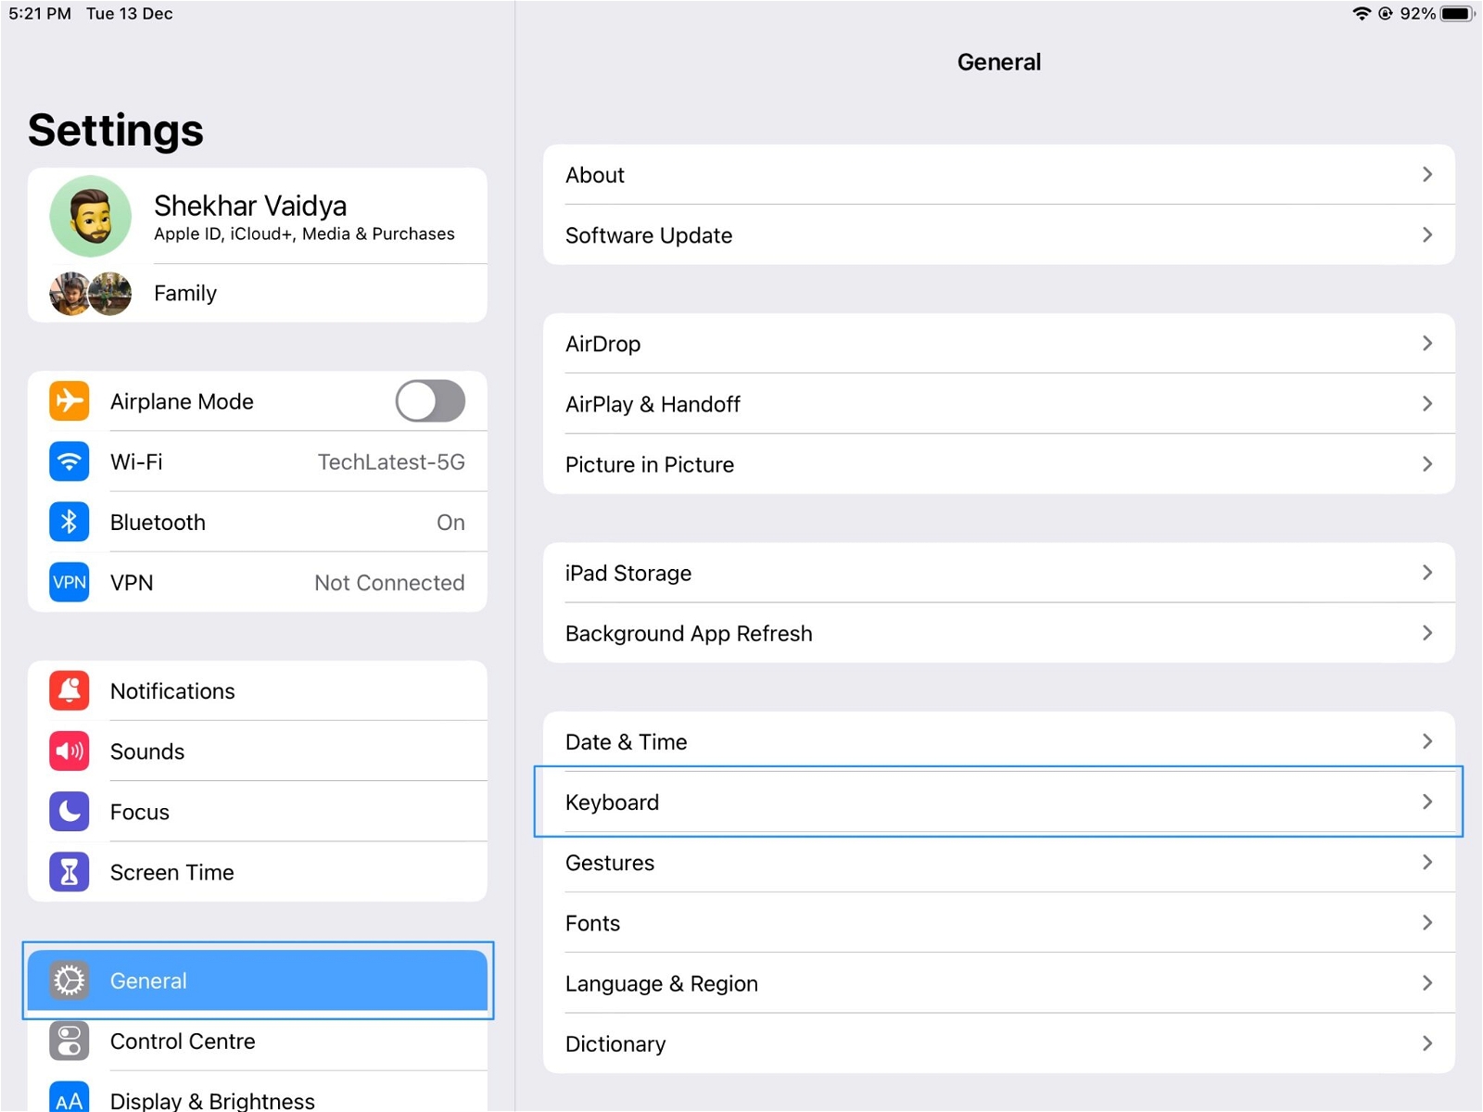The image size is (1483, 1112).
Task: Tap the VPN icon
Action: coord(70,582)
